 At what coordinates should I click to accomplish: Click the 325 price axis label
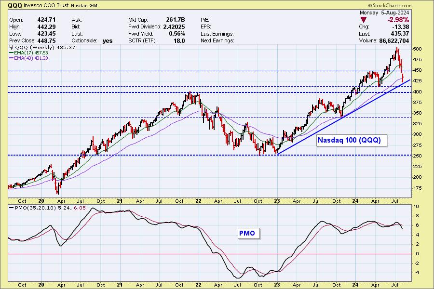(417, 124)
